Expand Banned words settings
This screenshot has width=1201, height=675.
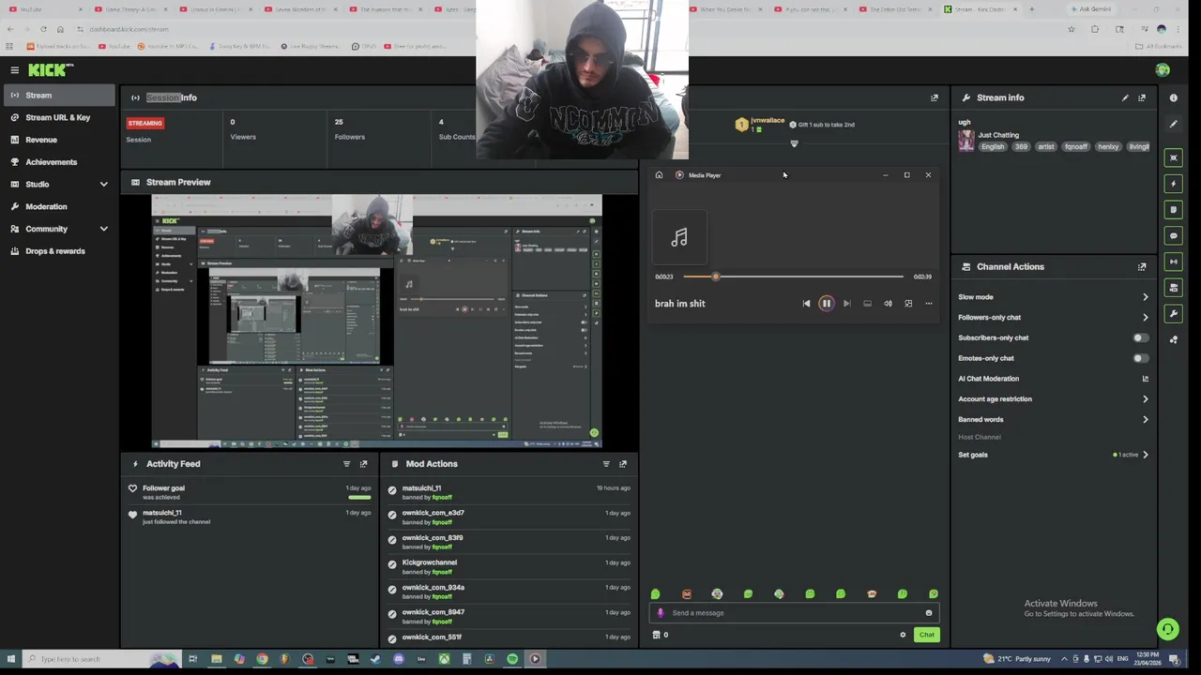coord(1145,420)
